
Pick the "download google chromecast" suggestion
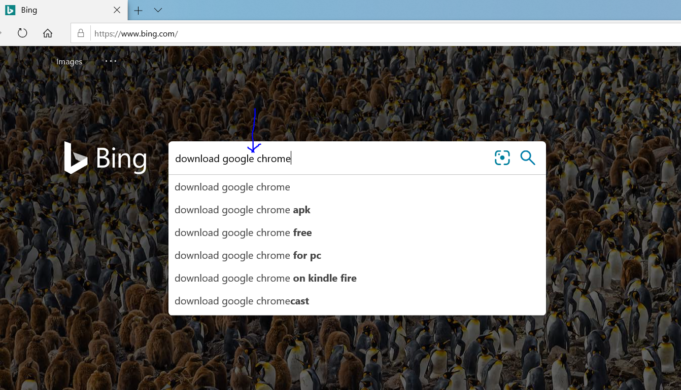(x=242, y=301)
